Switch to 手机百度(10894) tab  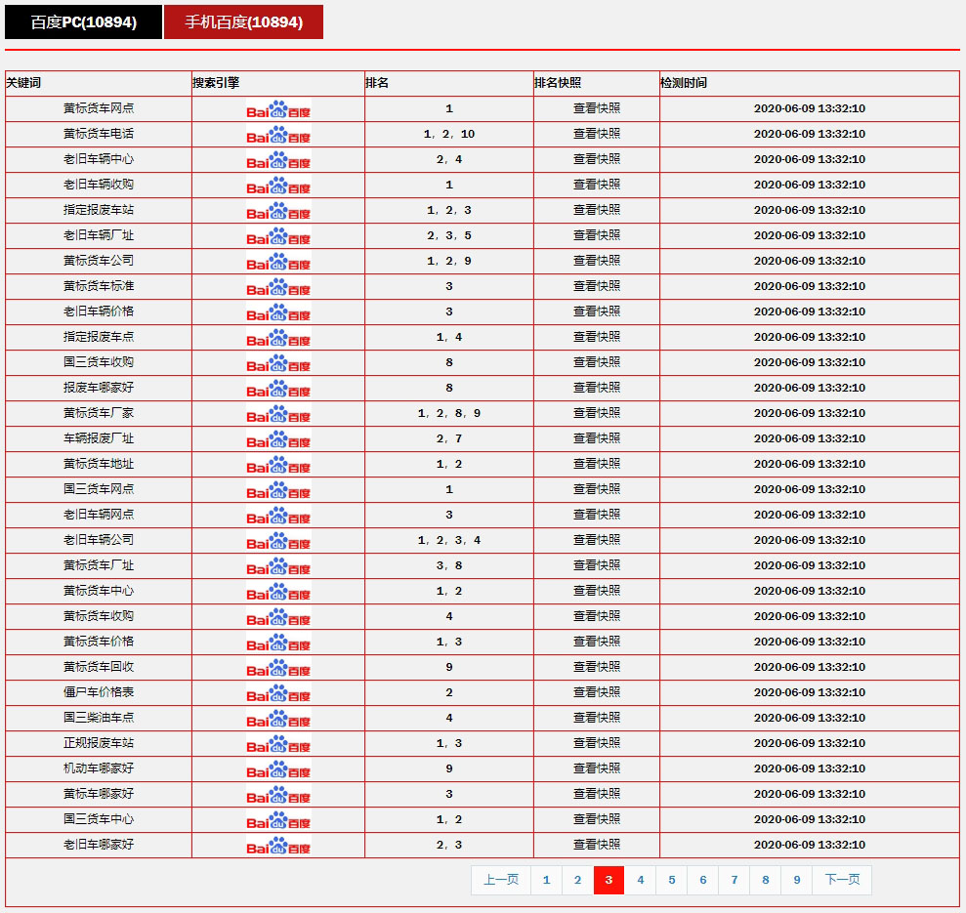pyautogui.click(x=243, y=21)
